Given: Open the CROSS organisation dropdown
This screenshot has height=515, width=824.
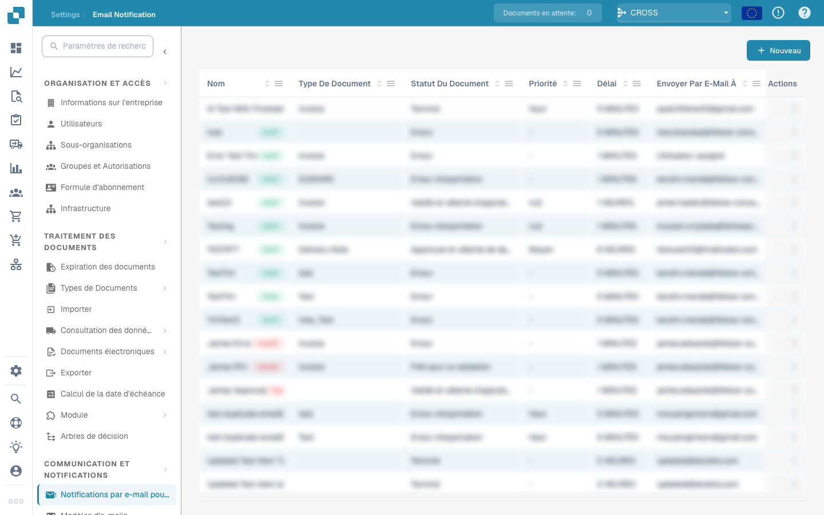Looking at the screenshot, I should (674, 13).
